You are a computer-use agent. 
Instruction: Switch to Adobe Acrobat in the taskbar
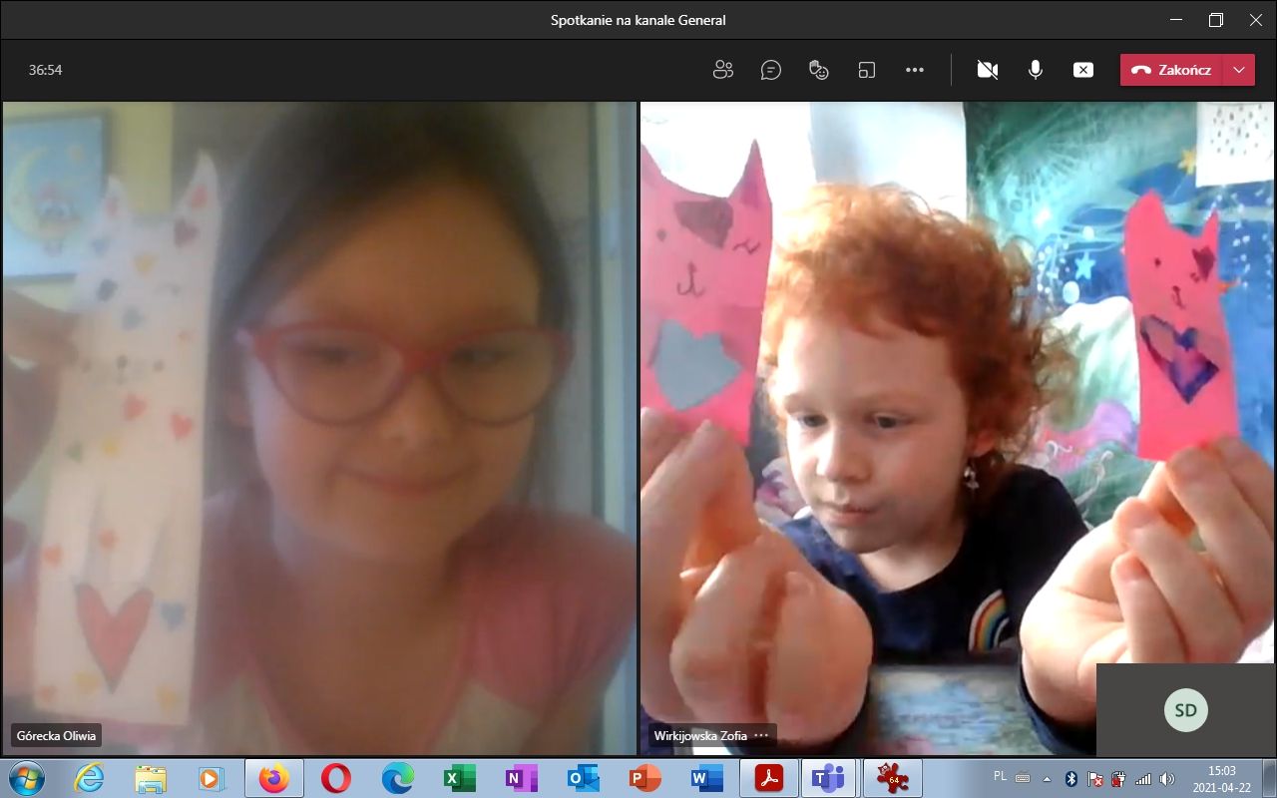pyautogui.click(x=768, y=778)
